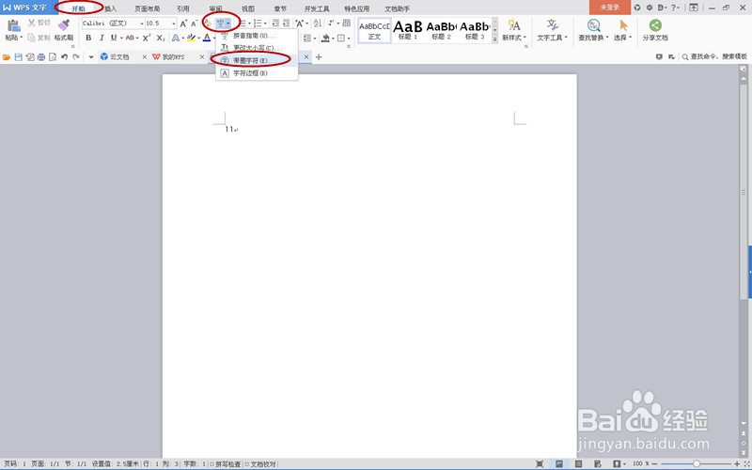Toggle subscript X₂ formatting
The height and width of the screenshot is (470, 752).
click(161, 38)
